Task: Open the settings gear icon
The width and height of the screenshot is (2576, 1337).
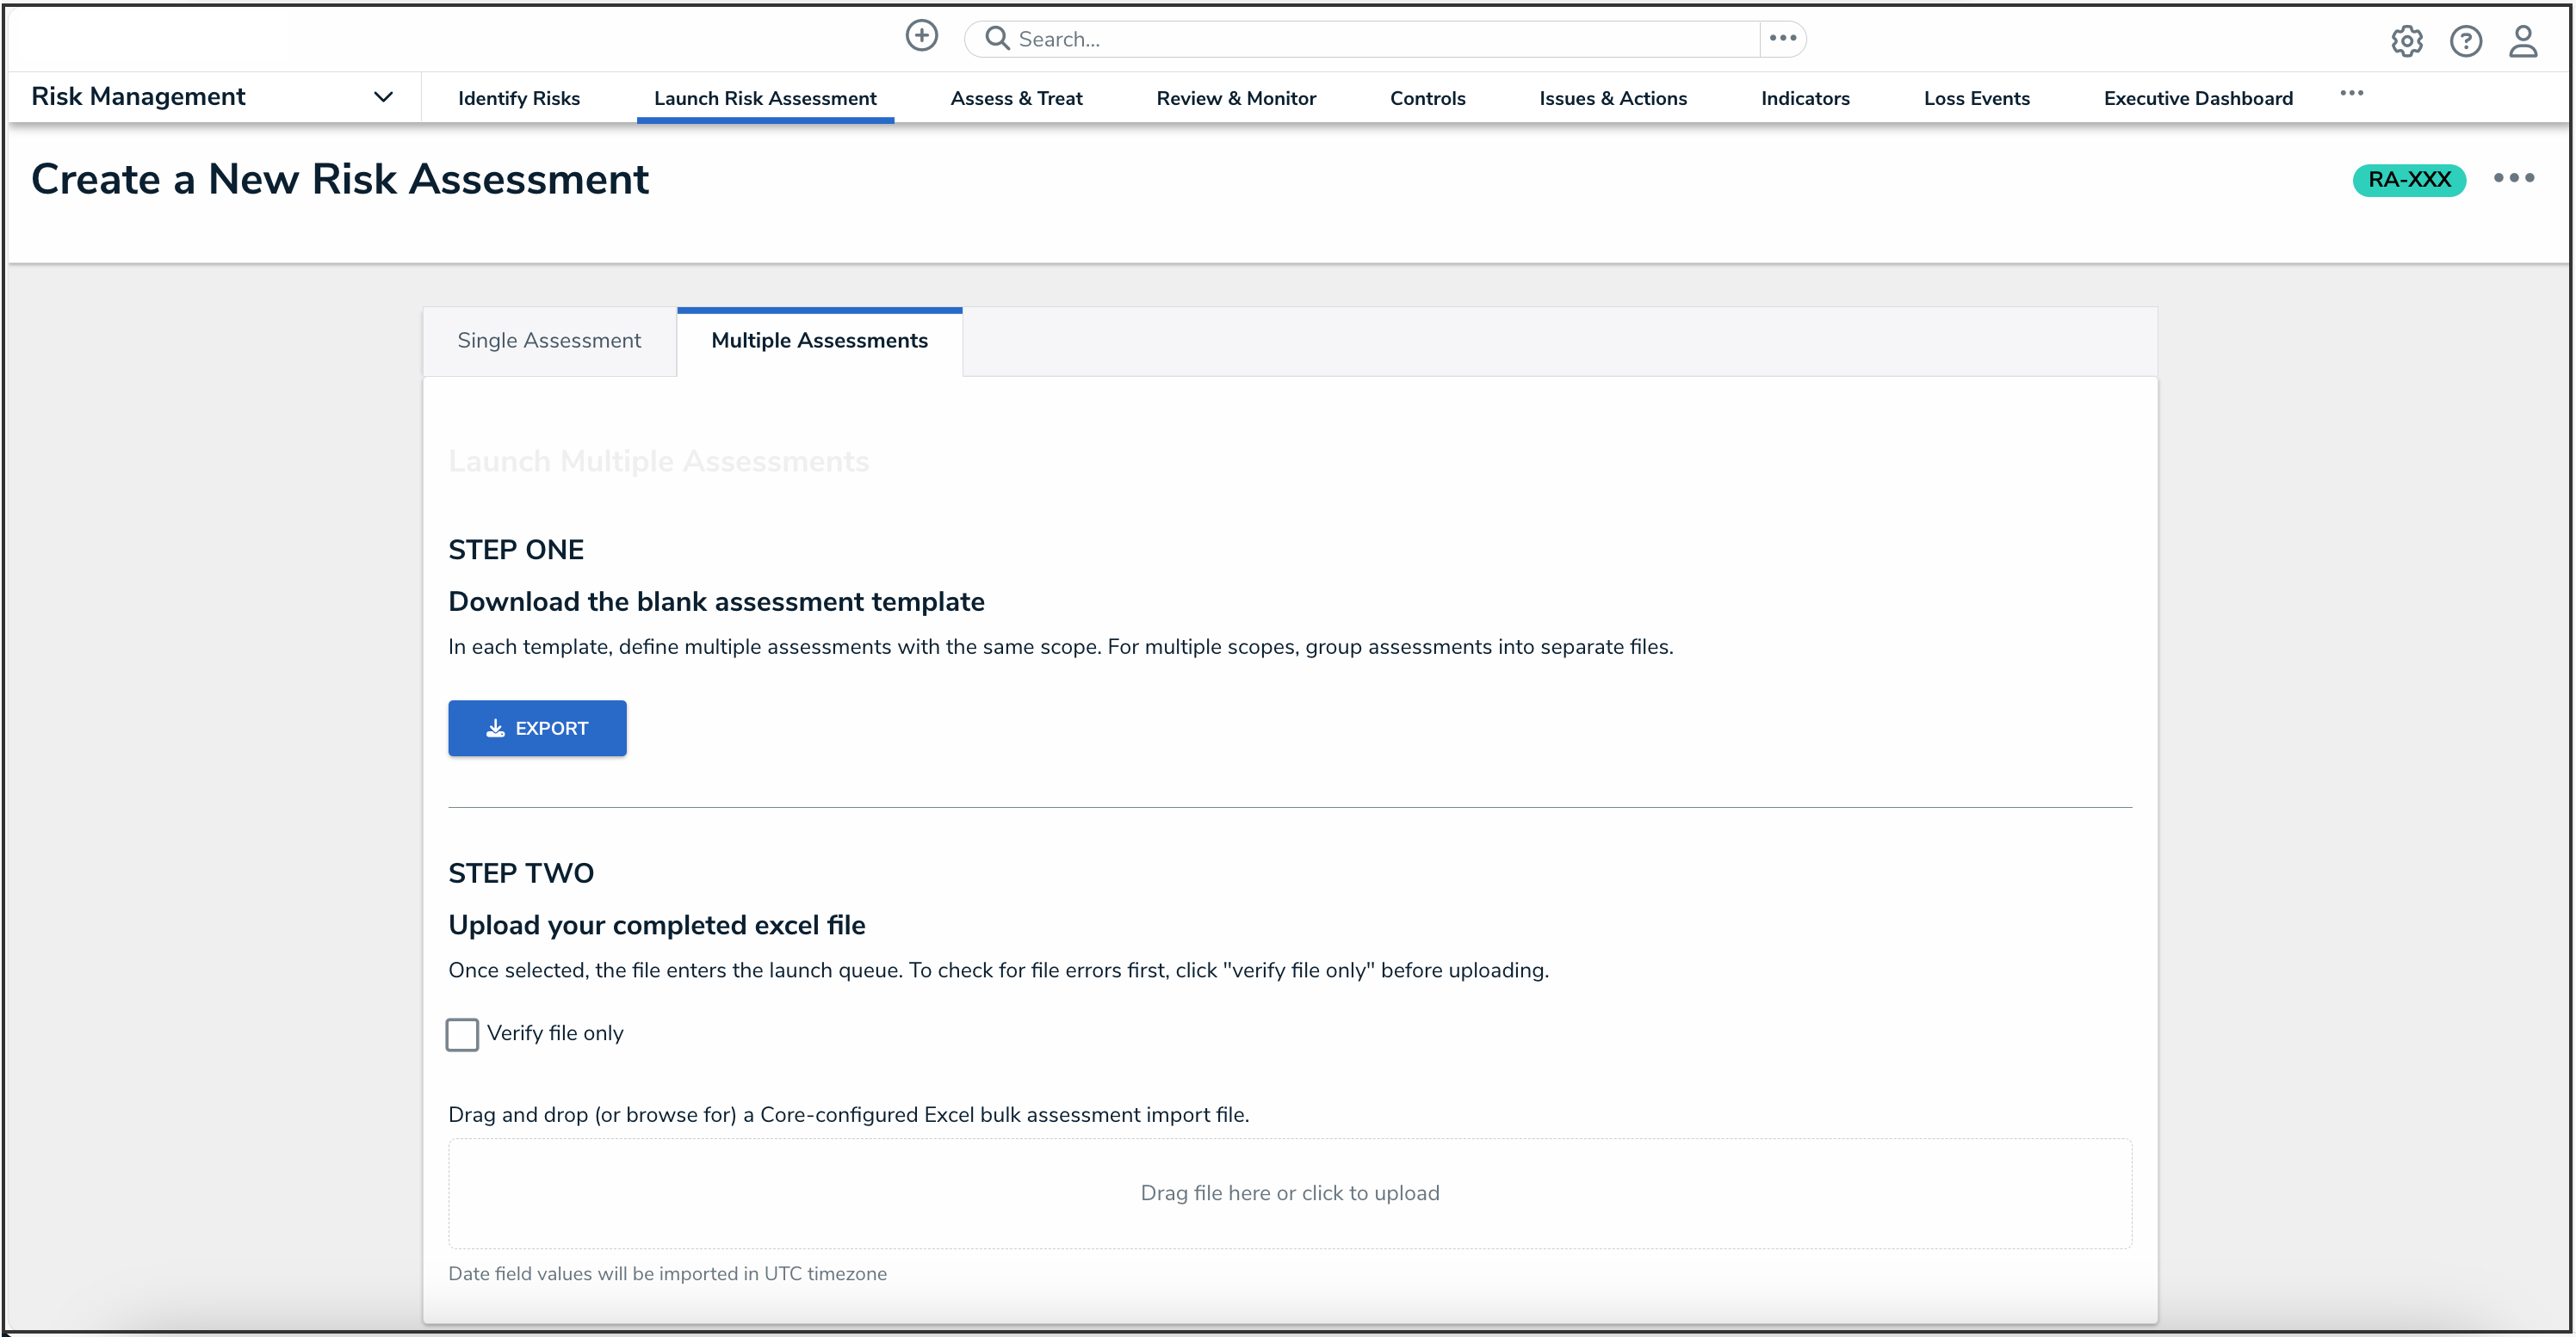Action: pos(2406,41)
